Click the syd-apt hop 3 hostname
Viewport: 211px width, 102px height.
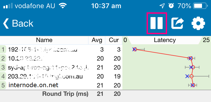pos(48,68)
